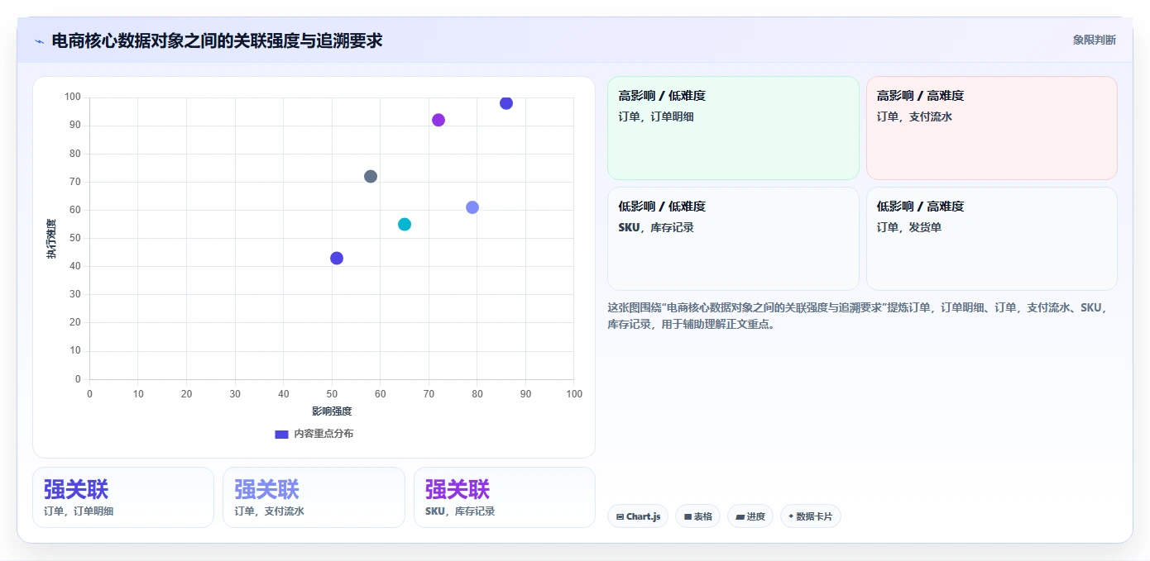Open the 高影响 / 高难度 quadrant card

pyautogui.click(x=991, y=128)
